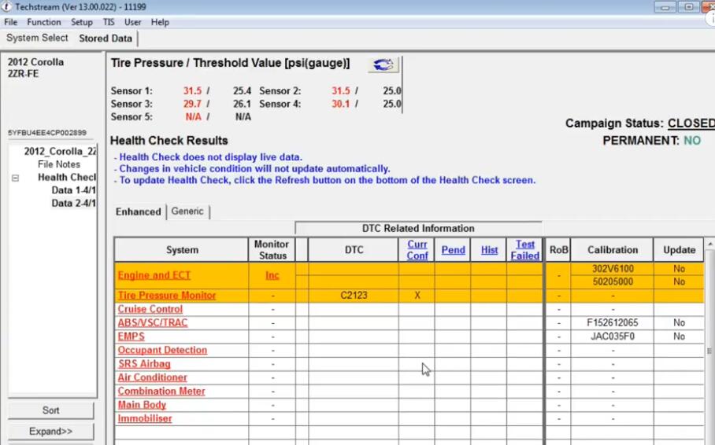This screenshot has width=715, height=445.
Task: Click the Update column header
Action: coord(679,249)
